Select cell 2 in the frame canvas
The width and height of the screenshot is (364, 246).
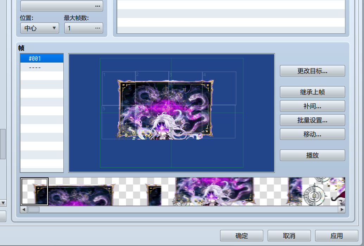tap(152, 88)
